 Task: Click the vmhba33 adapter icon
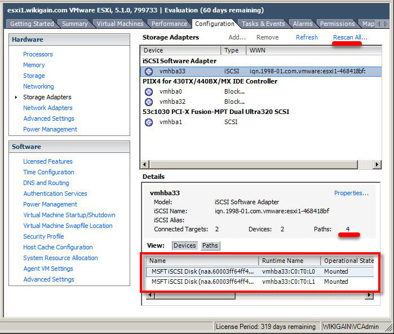click(x=149, y=72)
